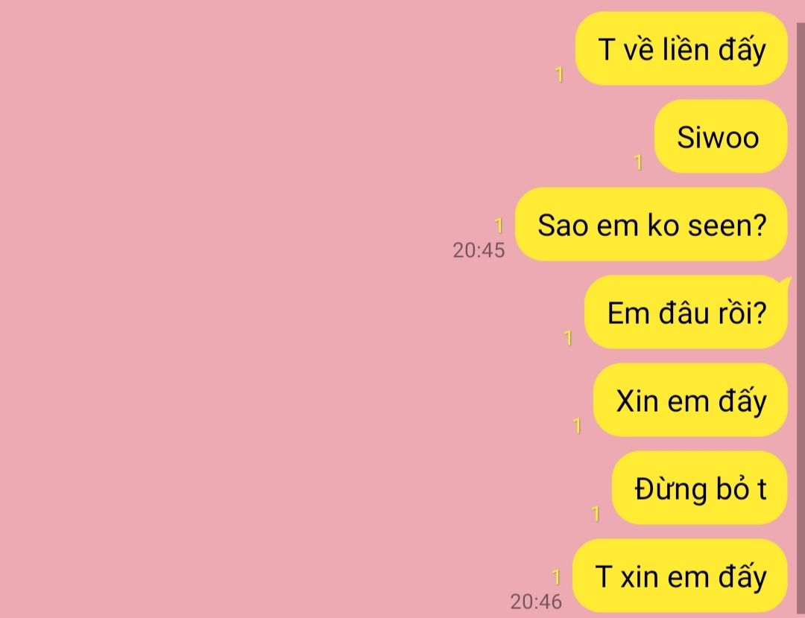Tap the 'T xin em đấy' bubble
This screenshot has height=618, width=805.
click(681, 576)
